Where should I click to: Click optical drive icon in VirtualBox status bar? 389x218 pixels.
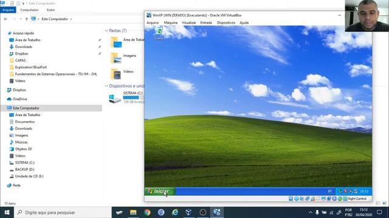coord(297,199)
